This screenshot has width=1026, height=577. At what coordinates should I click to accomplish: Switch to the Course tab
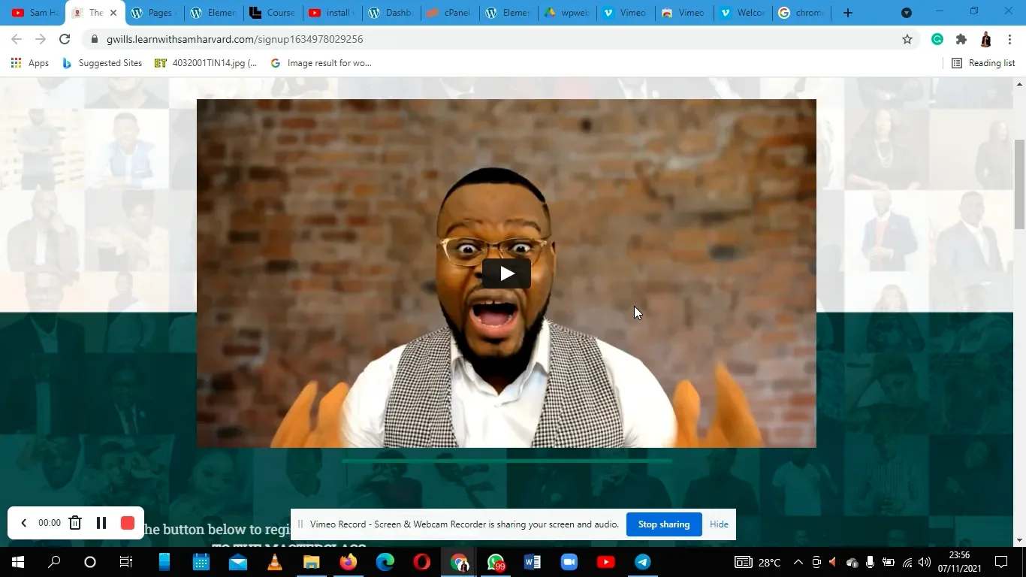point(273,13)
